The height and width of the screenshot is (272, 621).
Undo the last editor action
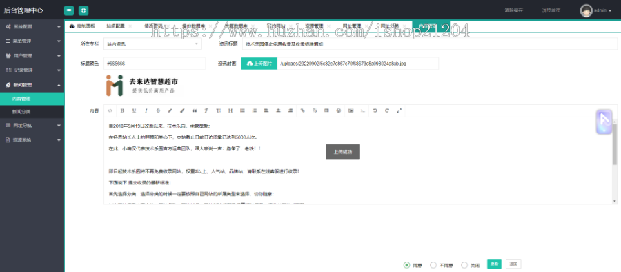(375, 110)
